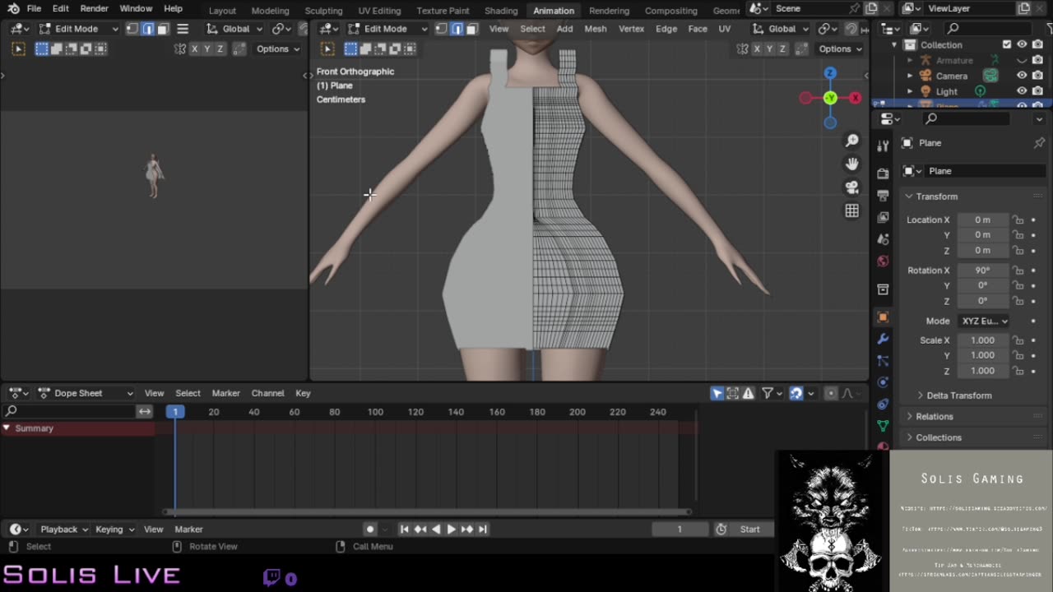The width and height of the screenshot is (1053, 592).
Task: Hide the Light with its eye icon
Action: pos(1022,91)
